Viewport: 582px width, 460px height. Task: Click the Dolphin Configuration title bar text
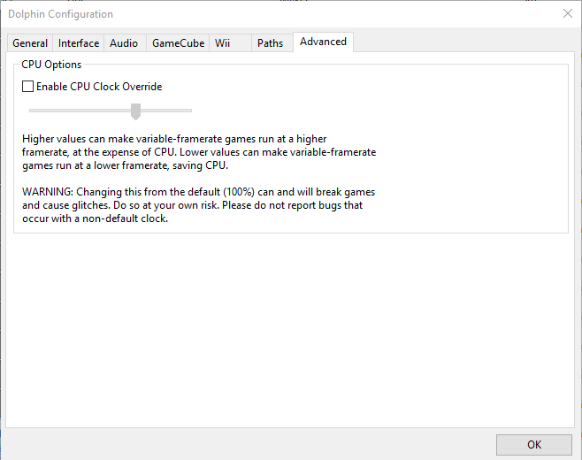(x=60, y=14)
